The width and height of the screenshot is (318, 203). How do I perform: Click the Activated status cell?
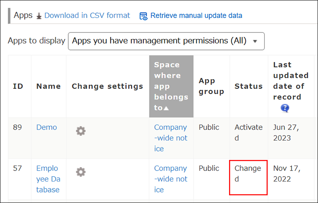pyautogui.click(x=249, y=133)
